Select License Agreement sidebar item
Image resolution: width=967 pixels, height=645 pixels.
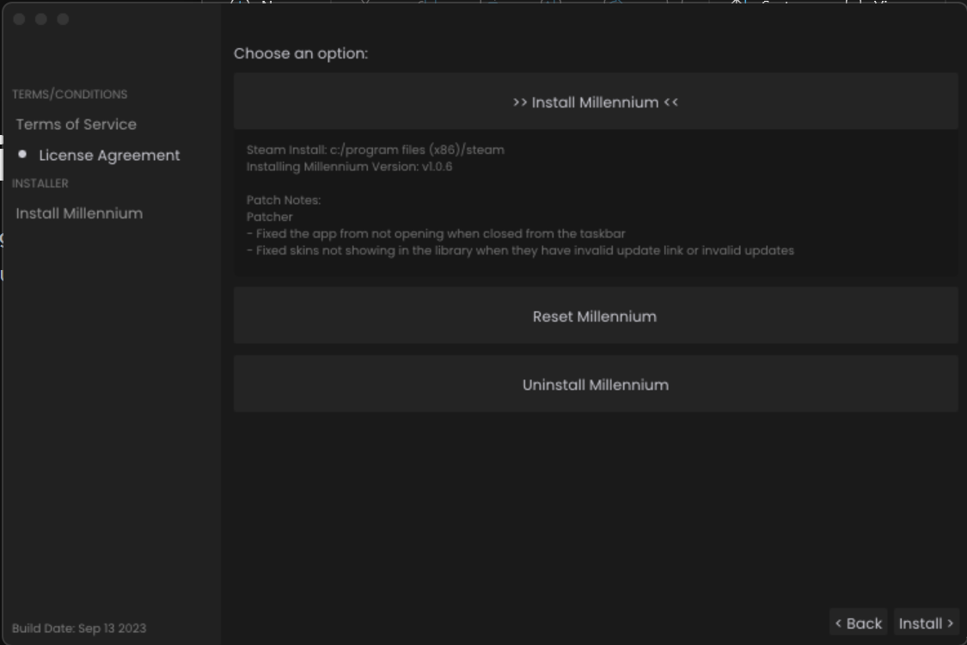(x=109, y=156)
